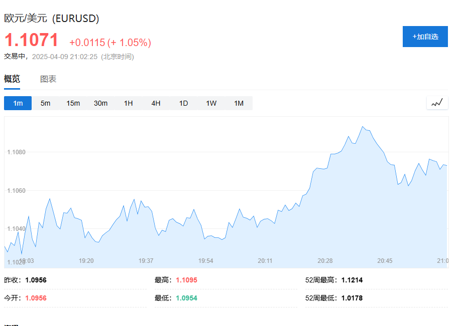This screenshot has width=462, height=326.
Task: Click the change value +0.0115 (+ 1.05%)
Action: pos(110,43)
